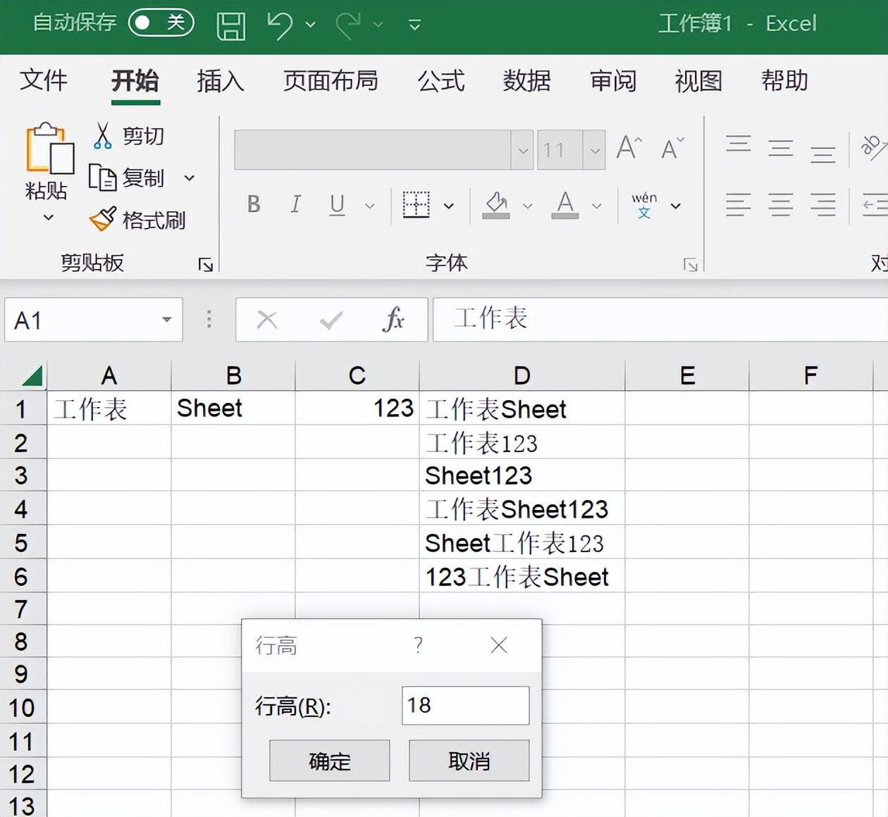Toggle bold formatting with the B icon

(253, 205)
